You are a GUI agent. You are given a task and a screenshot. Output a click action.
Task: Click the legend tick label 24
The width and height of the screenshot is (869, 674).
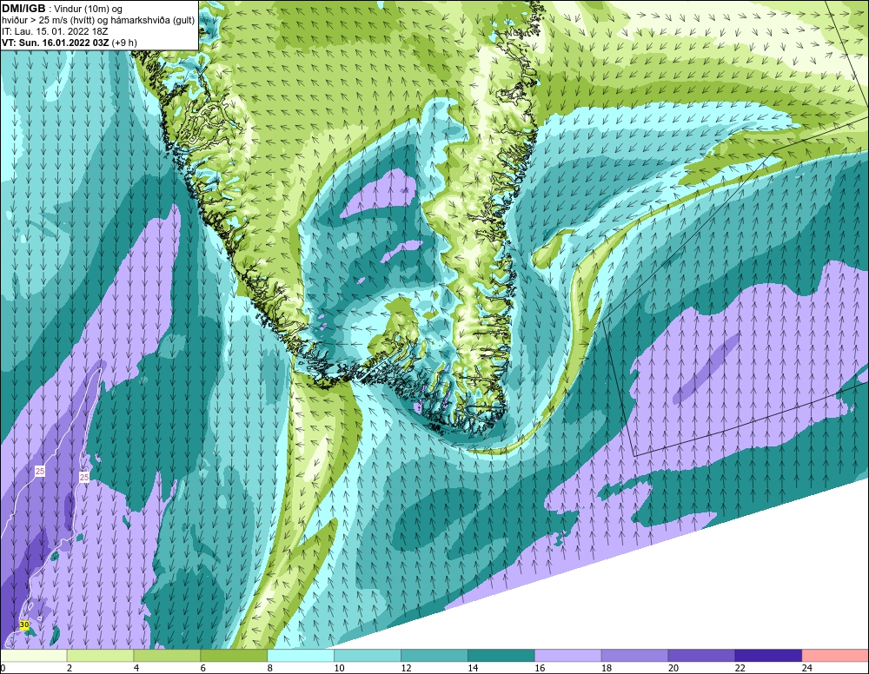coord(807,668)
